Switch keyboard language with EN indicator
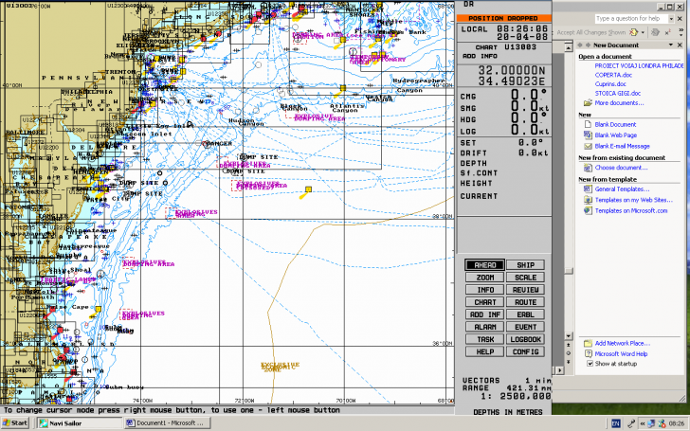 click(x=615, y=422)
